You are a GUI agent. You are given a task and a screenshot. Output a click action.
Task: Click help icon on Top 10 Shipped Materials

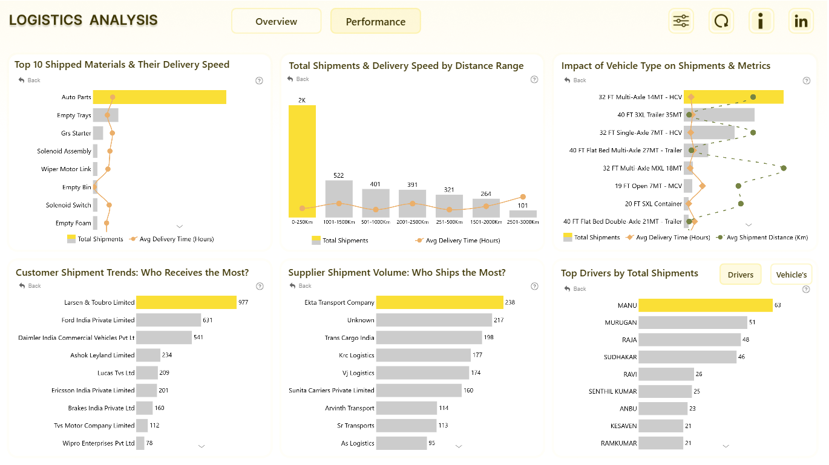tap(260, 80)
